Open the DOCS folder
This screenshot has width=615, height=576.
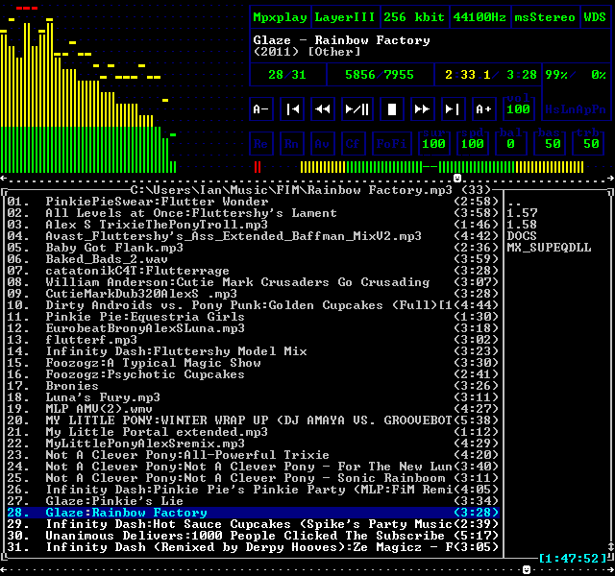(522, 236)
